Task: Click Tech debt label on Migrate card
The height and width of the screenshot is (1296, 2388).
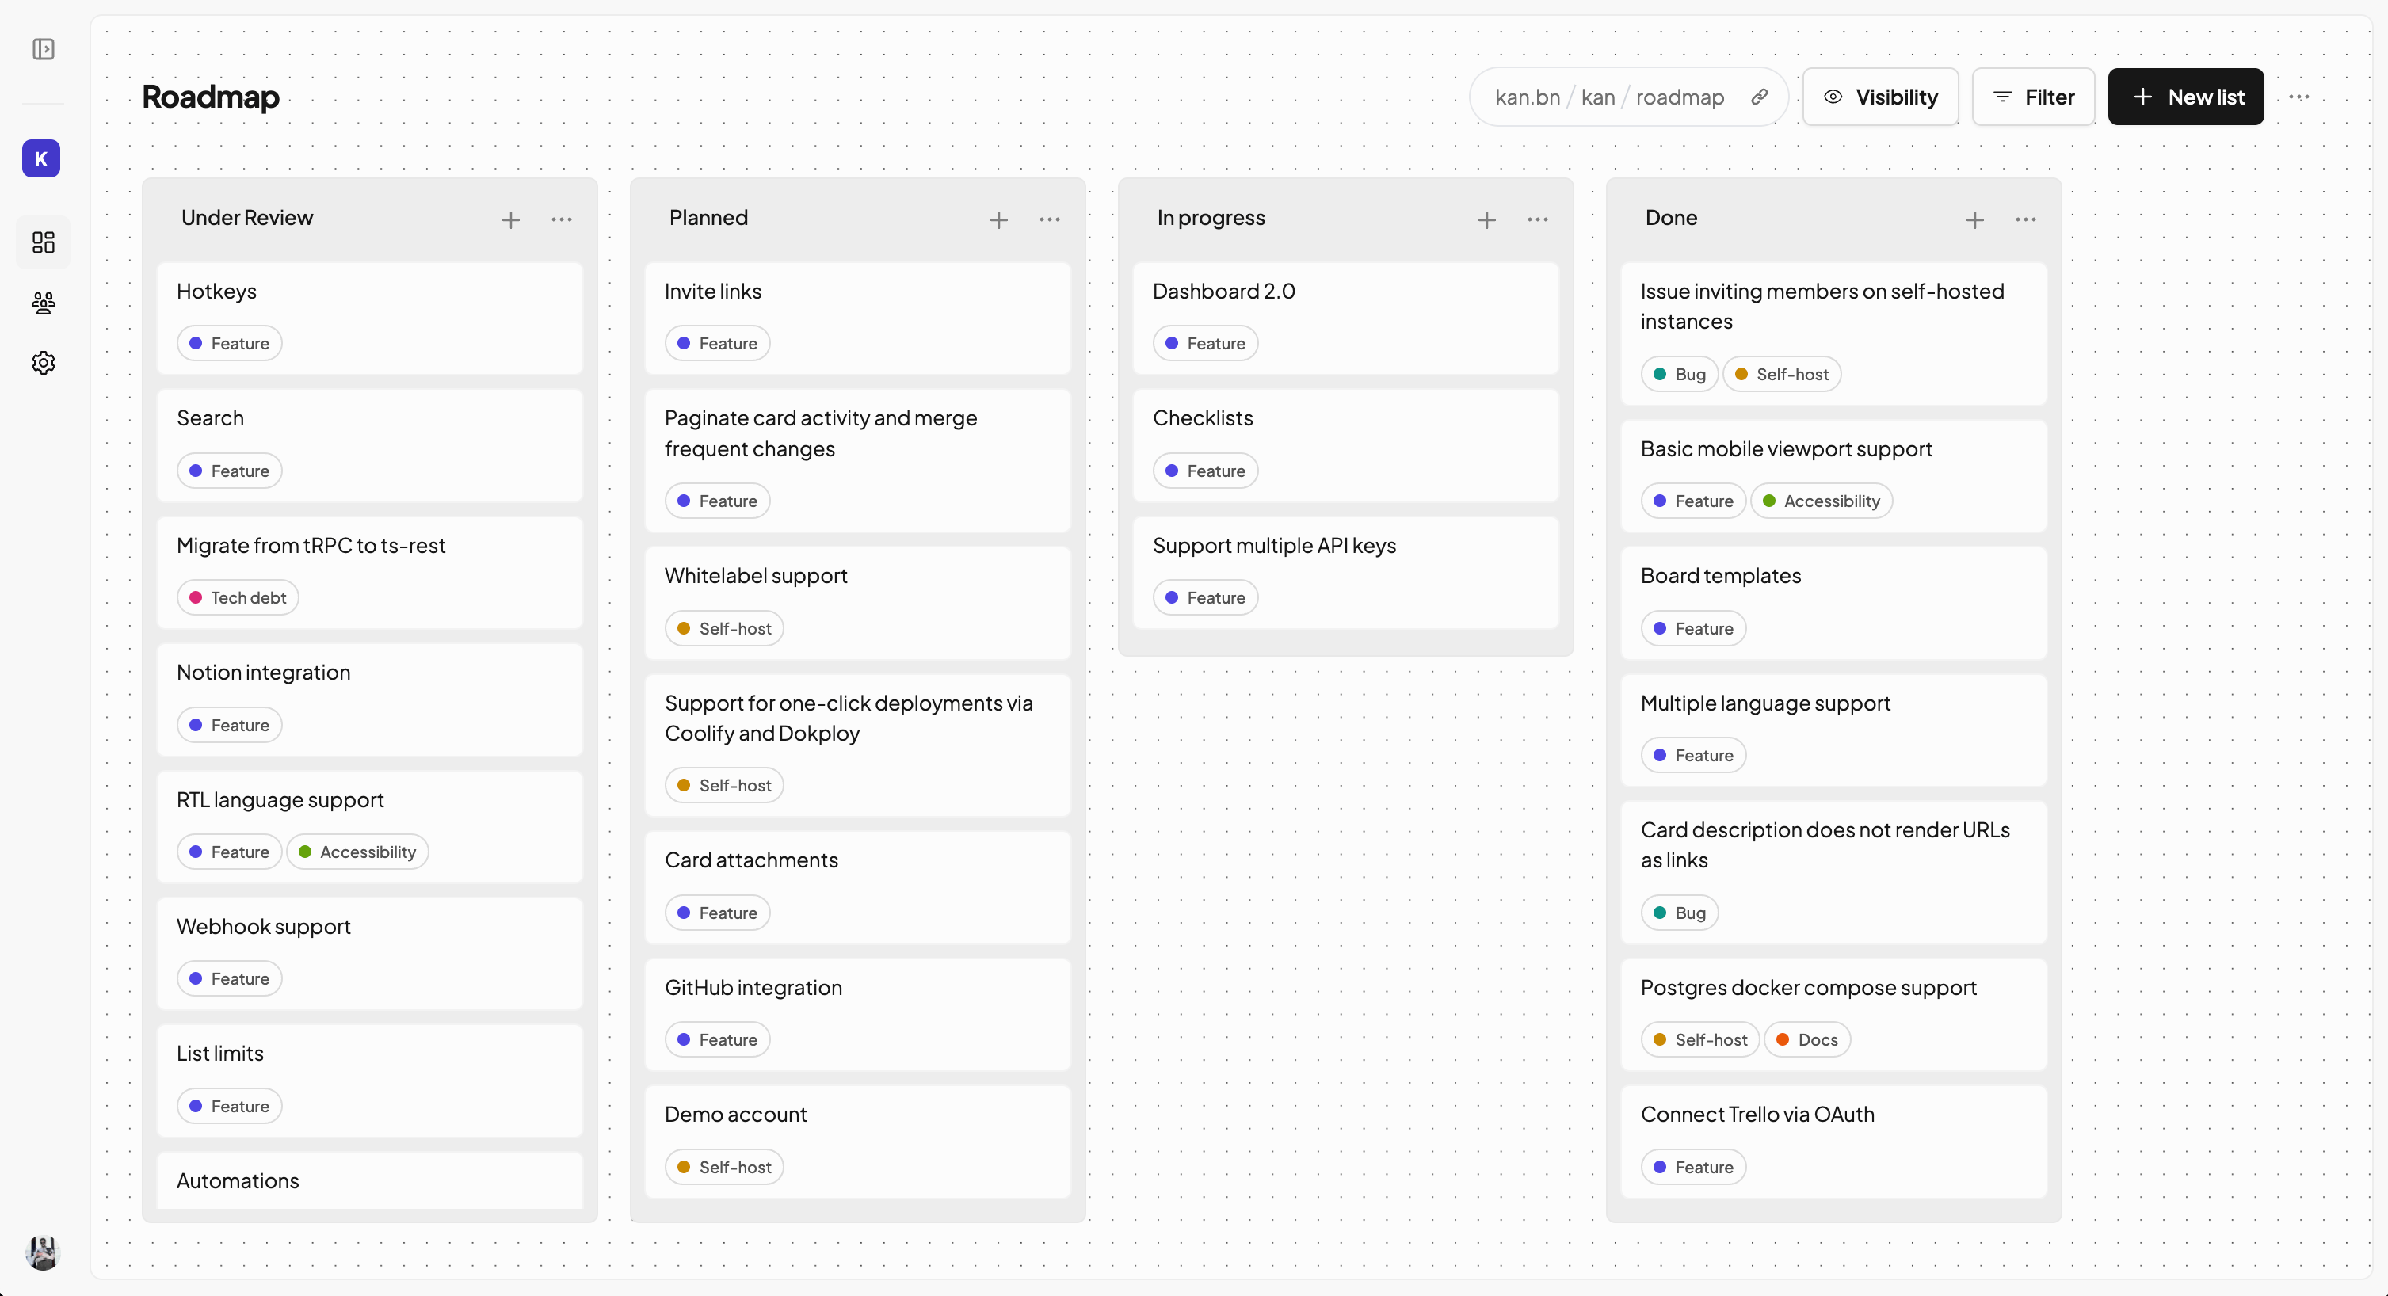Action: [238, 598]
